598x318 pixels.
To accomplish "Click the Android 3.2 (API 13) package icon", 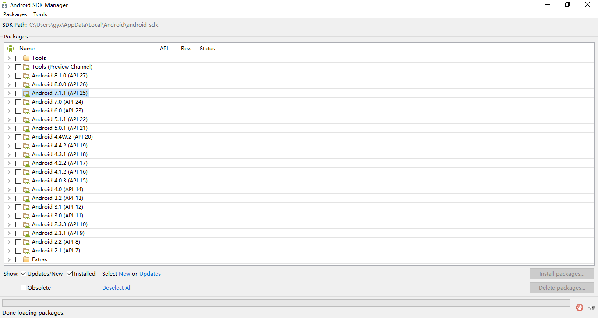I will pos(26,198).
